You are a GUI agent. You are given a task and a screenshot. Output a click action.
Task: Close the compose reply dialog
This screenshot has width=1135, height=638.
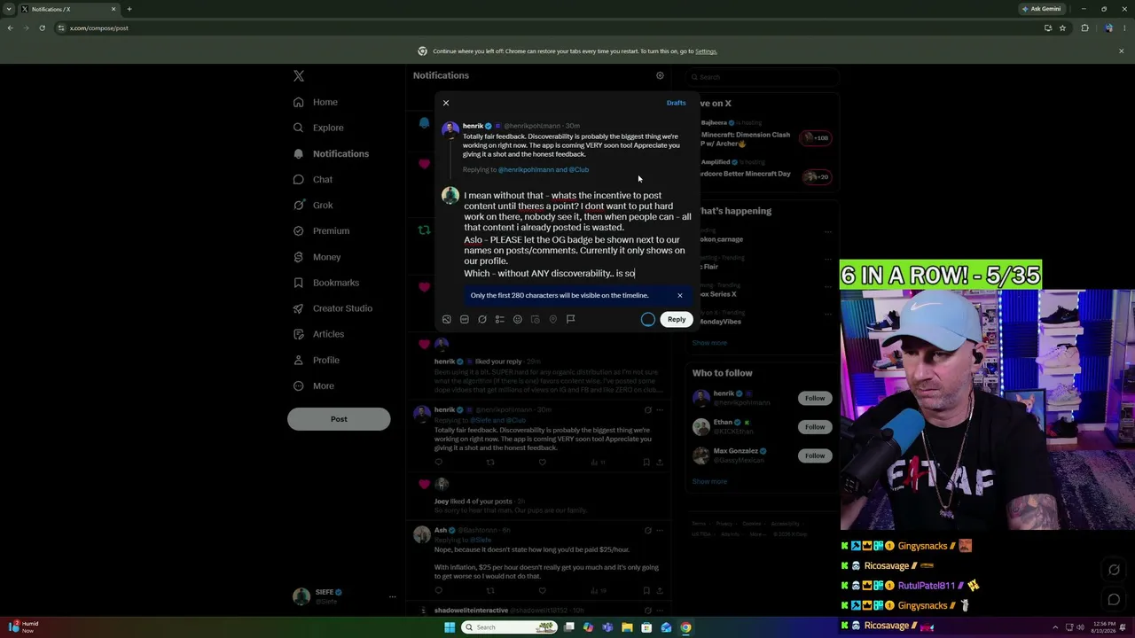[x=446, y=103]
